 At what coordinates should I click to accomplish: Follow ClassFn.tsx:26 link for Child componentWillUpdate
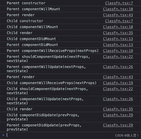(118, 99)
